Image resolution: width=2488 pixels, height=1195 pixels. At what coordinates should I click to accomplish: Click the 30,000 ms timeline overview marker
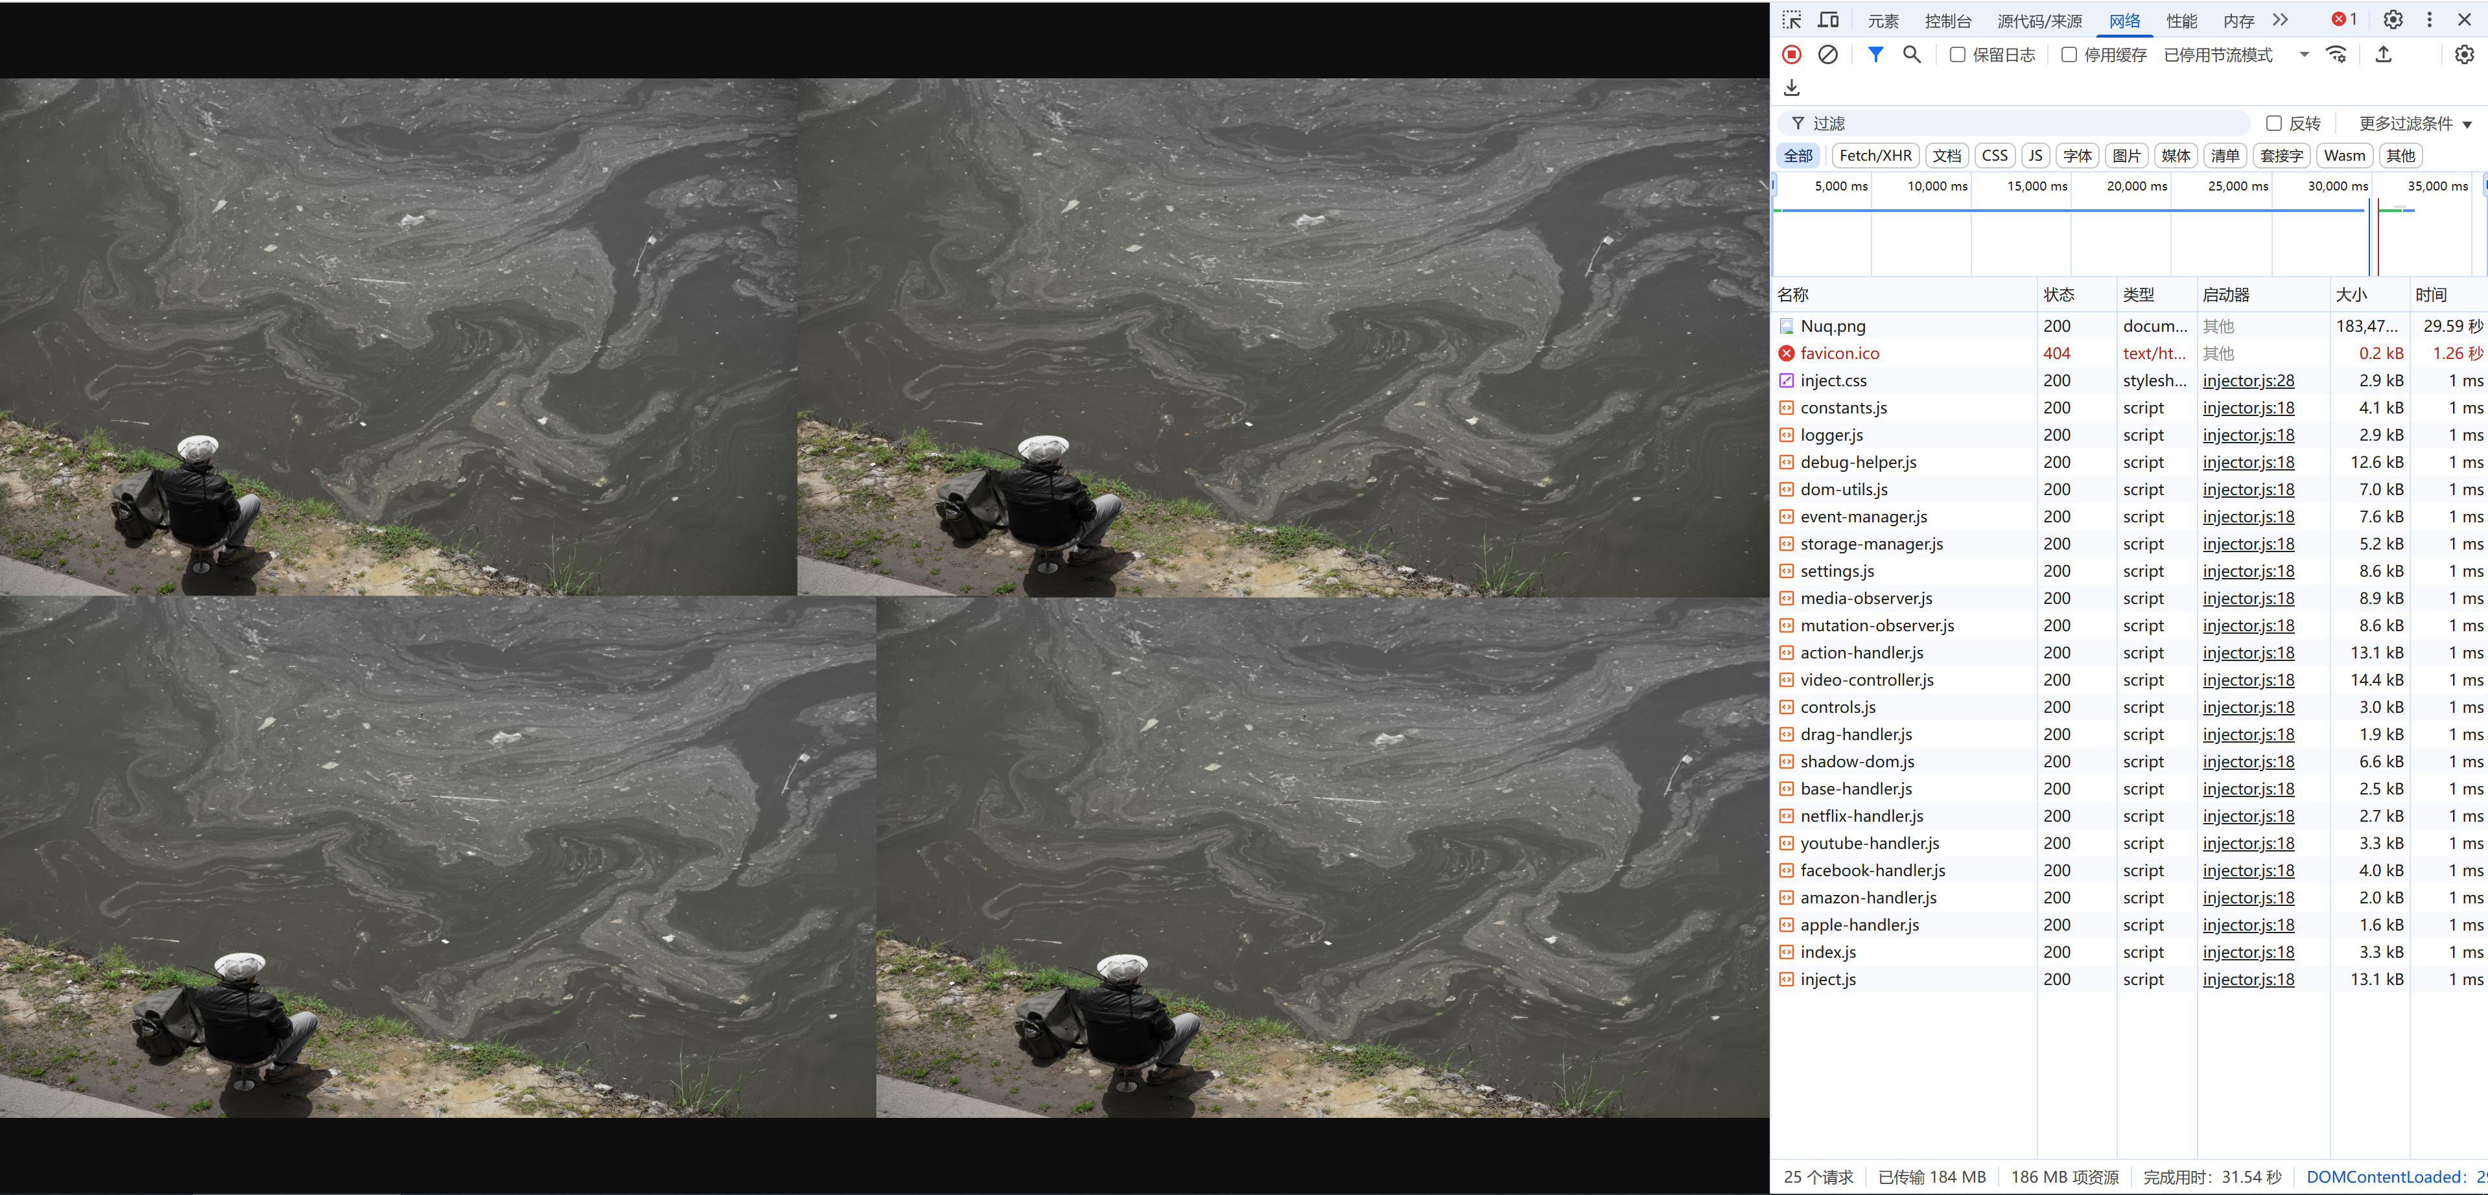point(2338,186)
